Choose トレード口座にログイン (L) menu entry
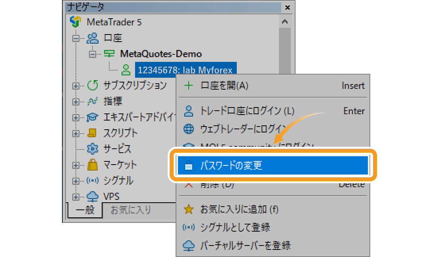Screen dimensions: 437x257 coord(273,111)
